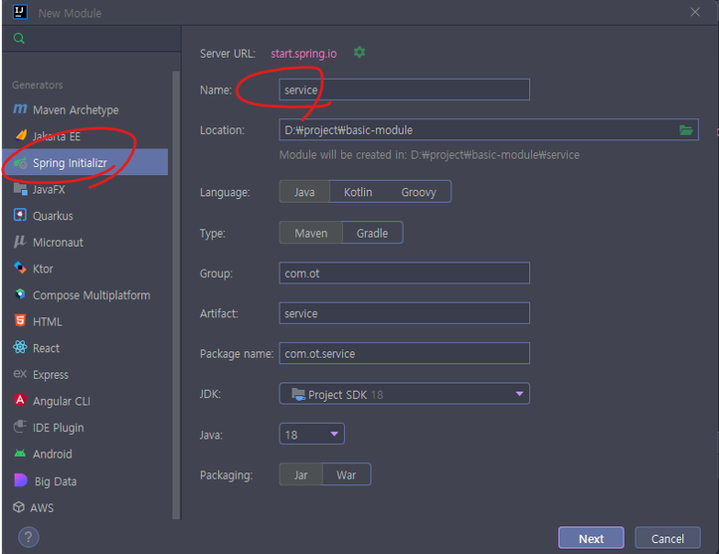Click the React atom icon
719x554 pixels.
[x=20, y=347]
